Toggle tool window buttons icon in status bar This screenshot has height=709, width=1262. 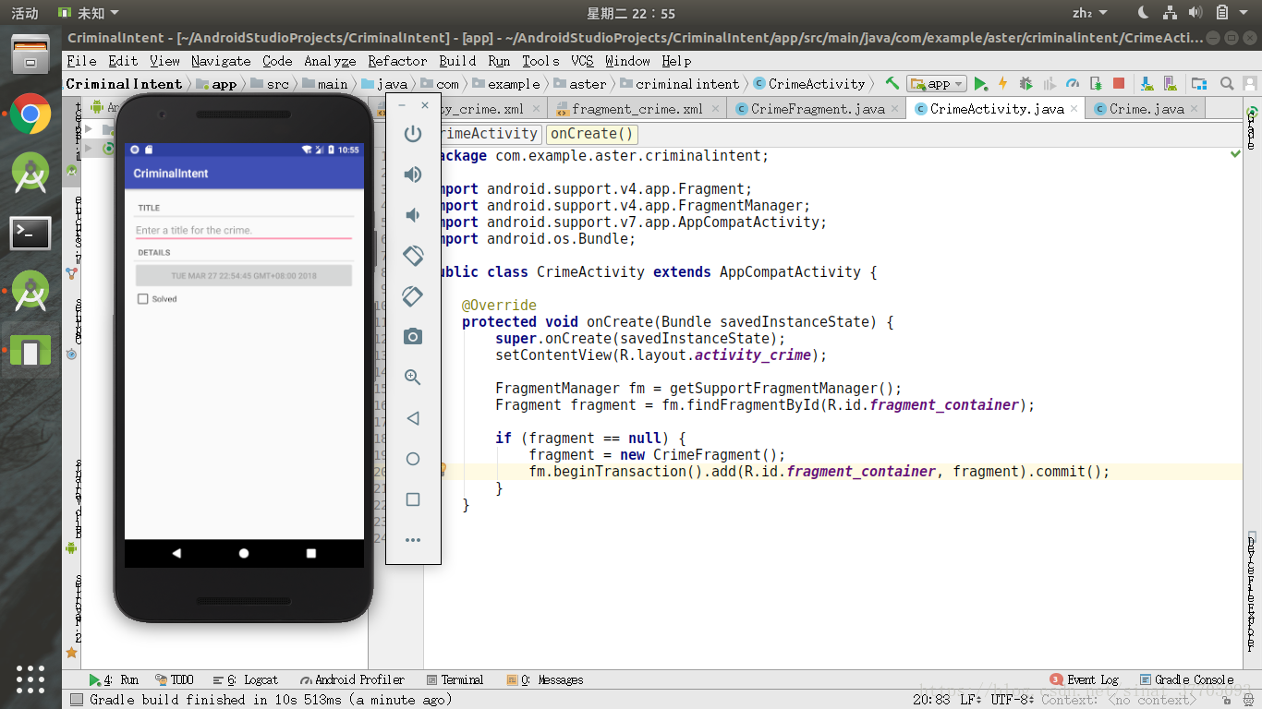[x=77, y=700]
